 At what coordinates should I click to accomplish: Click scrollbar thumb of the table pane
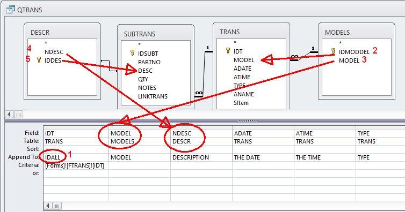(18, 114)
